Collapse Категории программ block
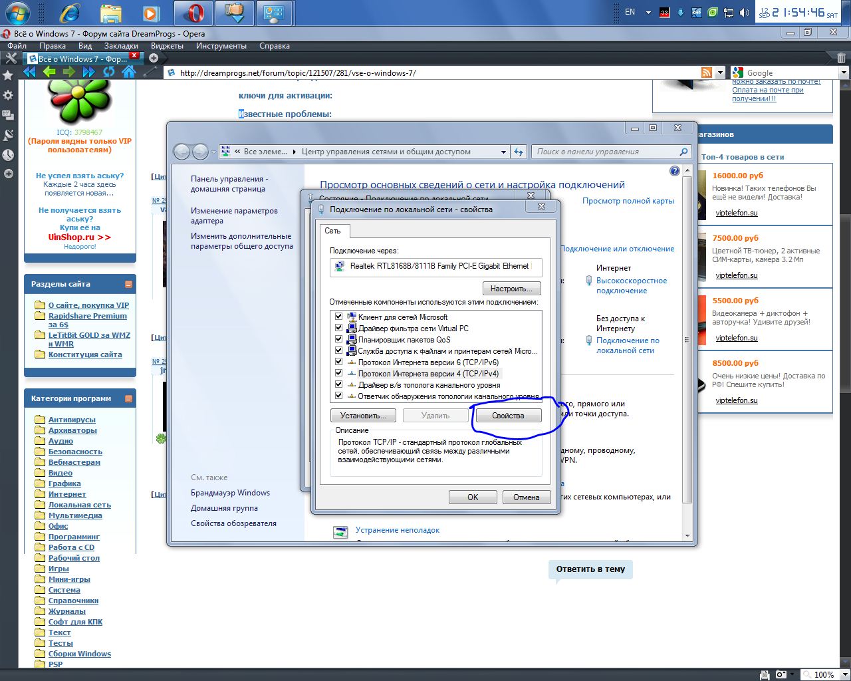The height and width of the screenshot is (681, 851). click(128, 398)
